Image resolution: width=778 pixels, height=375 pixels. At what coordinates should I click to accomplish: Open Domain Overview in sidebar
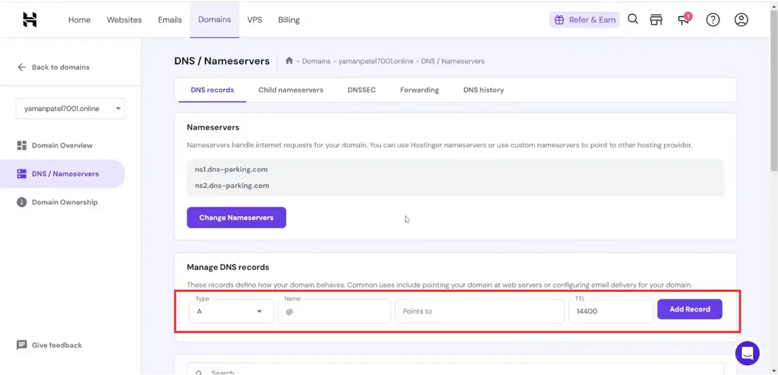[62, 145]
